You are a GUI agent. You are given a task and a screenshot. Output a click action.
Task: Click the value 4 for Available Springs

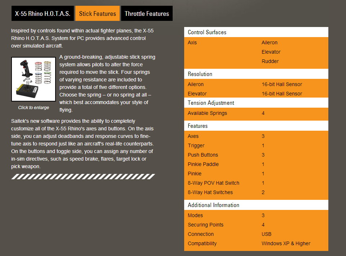click(x=263, y=113)
